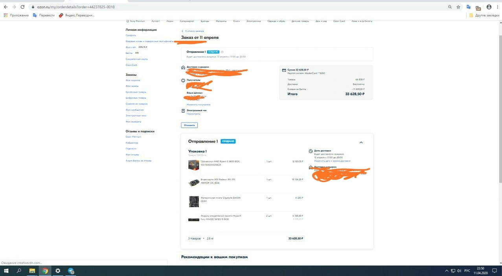This screenshot has height=276, width=502.
Task: Open the Другие закладки folder
Action: 484,15
